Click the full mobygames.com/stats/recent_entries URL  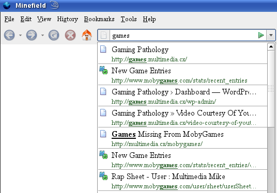pyautogui.click(x=179, y=81)
